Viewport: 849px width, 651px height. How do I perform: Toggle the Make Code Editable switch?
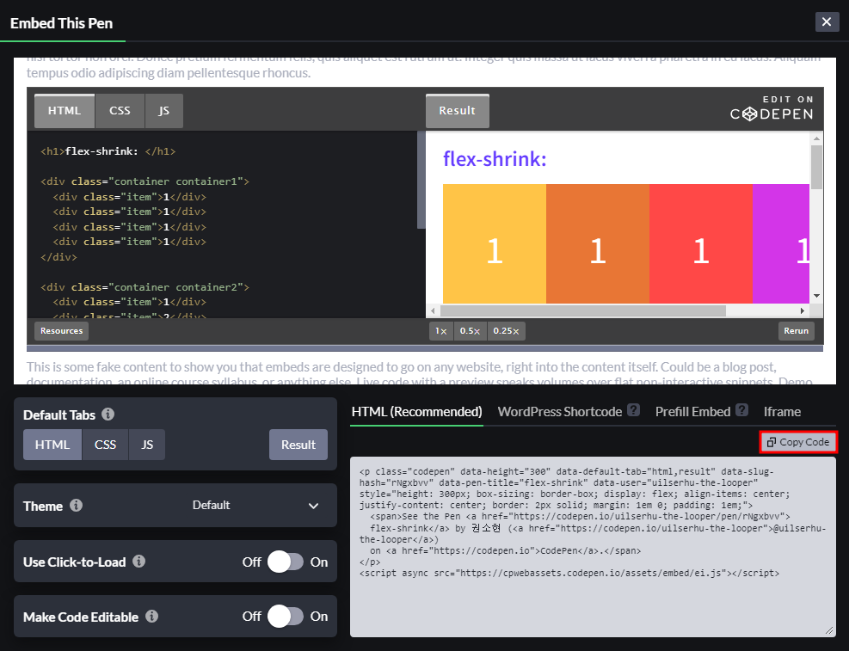click(286, 617)
